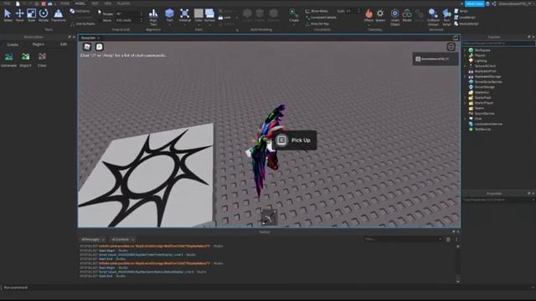This screenshot has height=301, width=536.
Task: Select the player name in leaderboard
Action: tap(435, 59)
